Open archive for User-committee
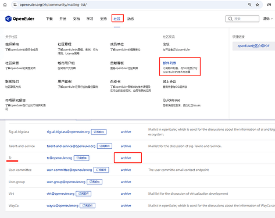This screenshot has height=218, width=275. coord(126,170)
